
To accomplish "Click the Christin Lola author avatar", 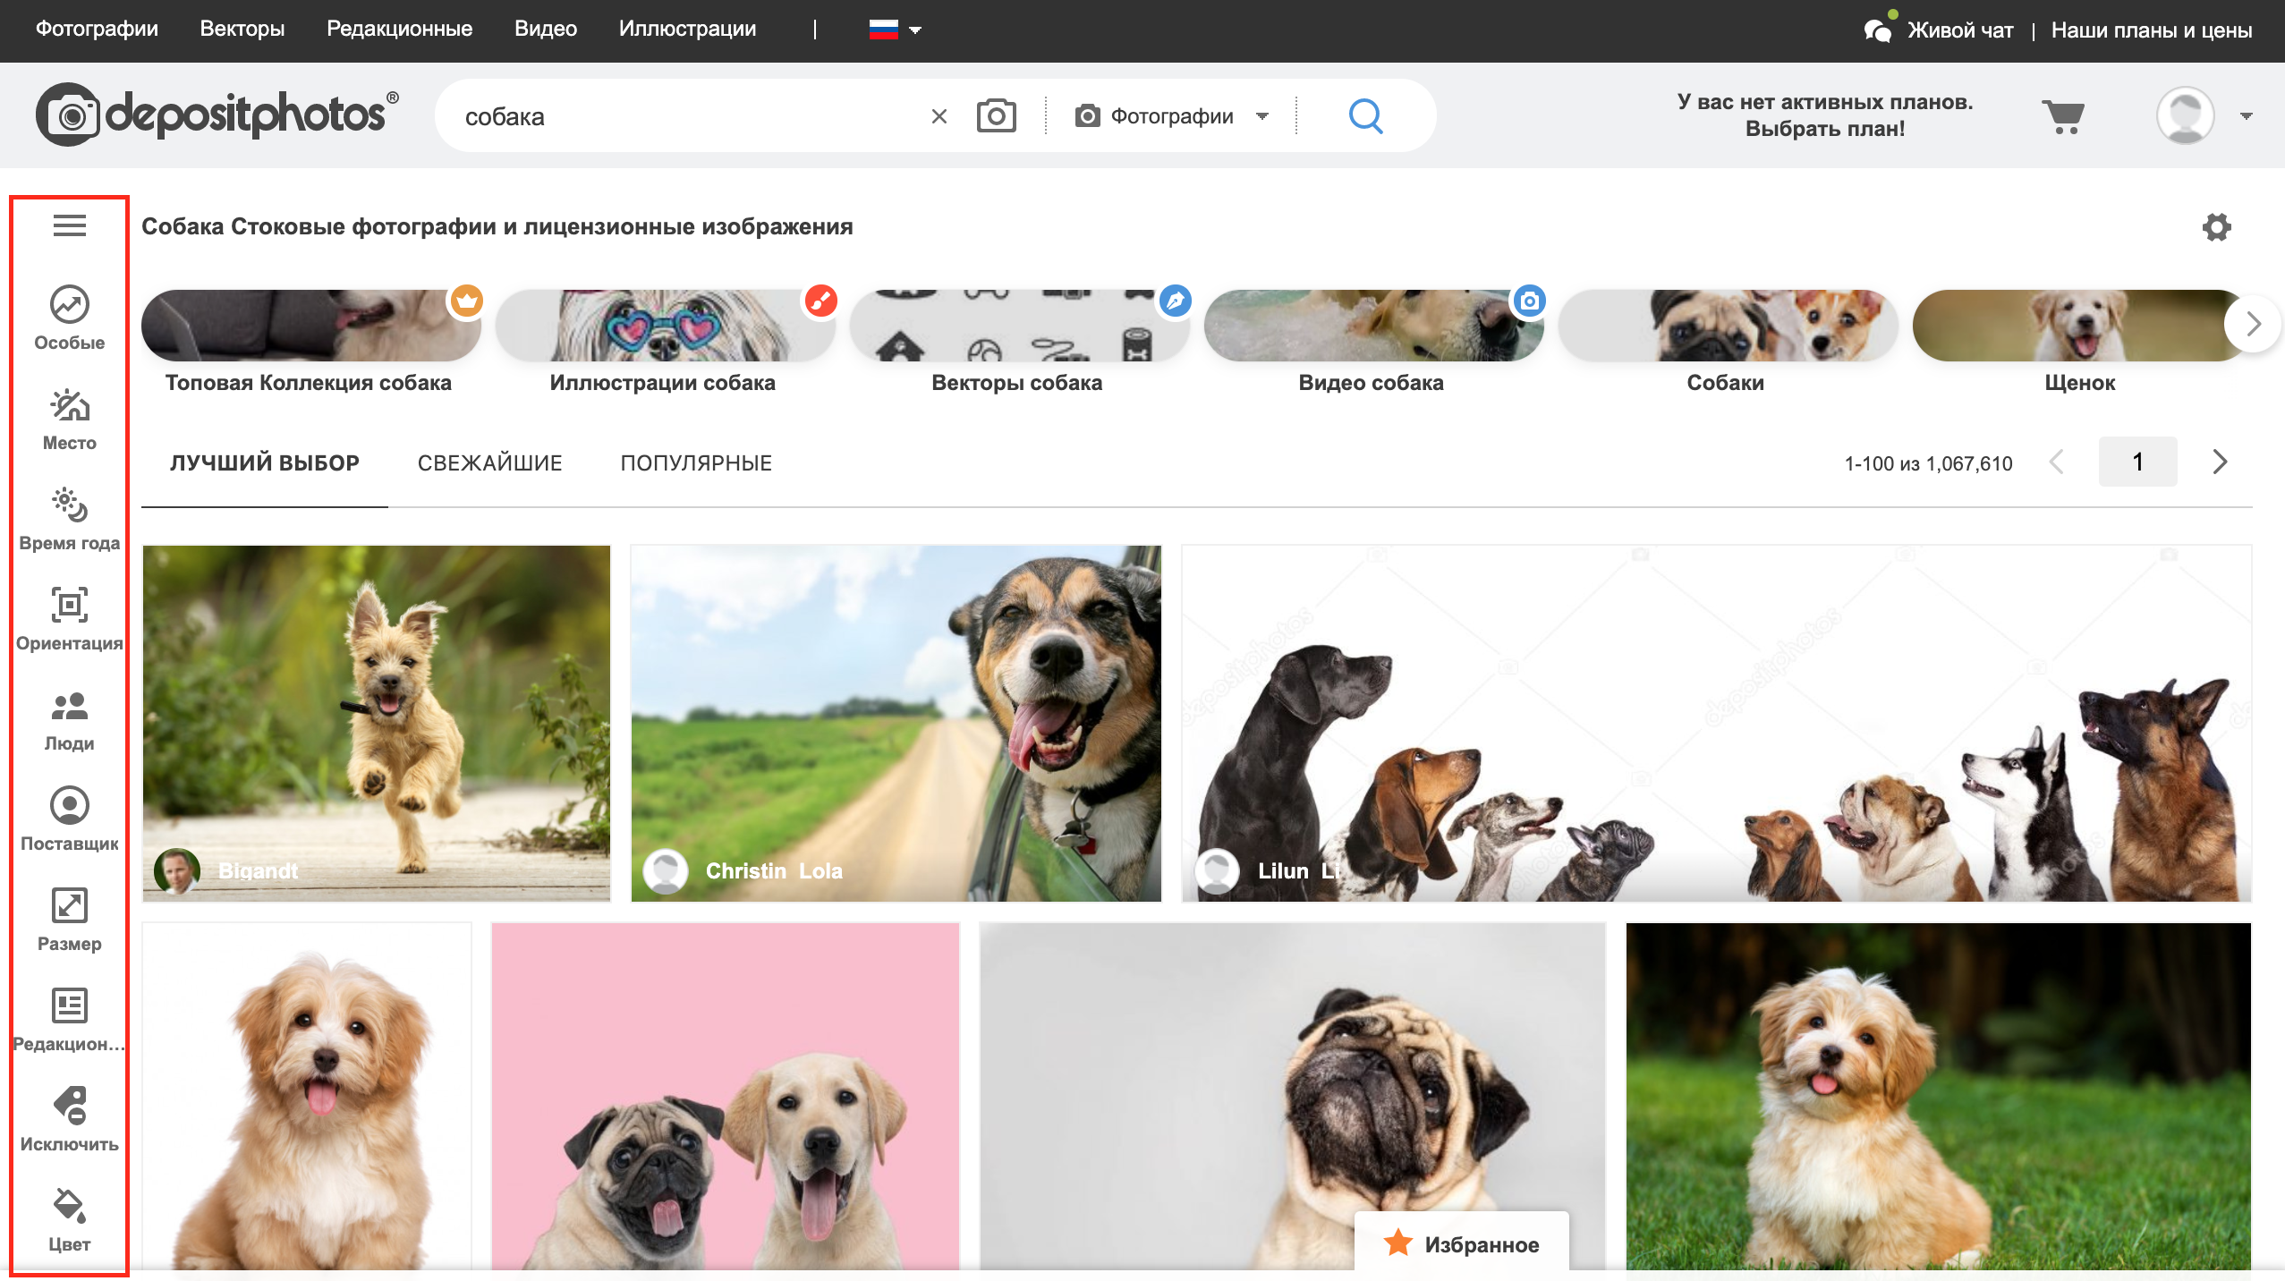I will tap(666, 870).
